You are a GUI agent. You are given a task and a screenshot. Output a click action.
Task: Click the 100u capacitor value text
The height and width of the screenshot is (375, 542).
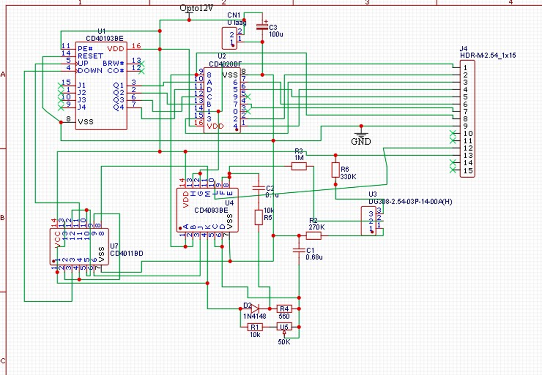coord(276,34)
